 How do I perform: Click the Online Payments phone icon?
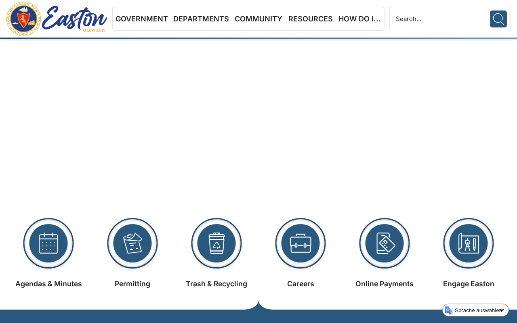click(385, 243)
